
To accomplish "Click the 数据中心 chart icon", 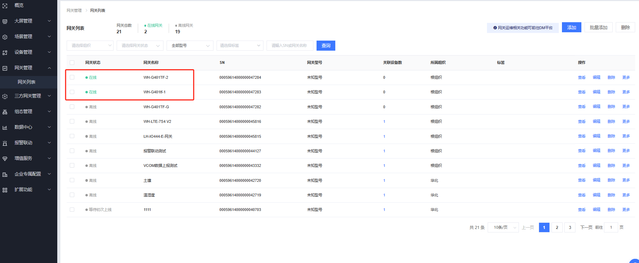I will tap(5, 127).
